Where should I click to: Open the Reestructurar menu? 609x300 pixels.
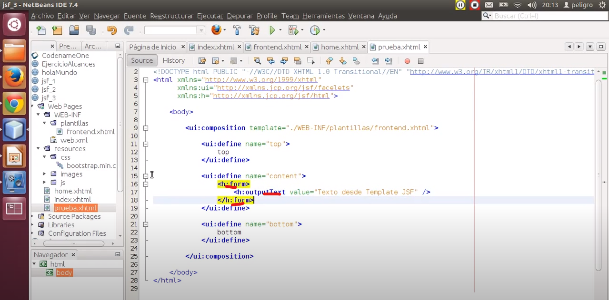172,16
